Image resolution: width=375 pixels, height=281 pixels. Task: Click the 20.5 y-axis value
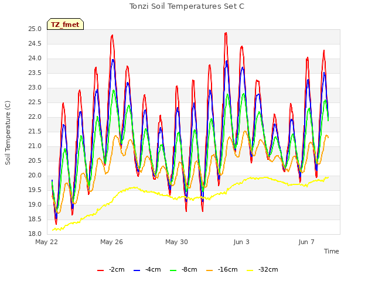tap(35, 161)
